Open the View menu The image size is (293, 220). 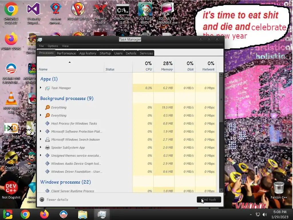point(65,46)
